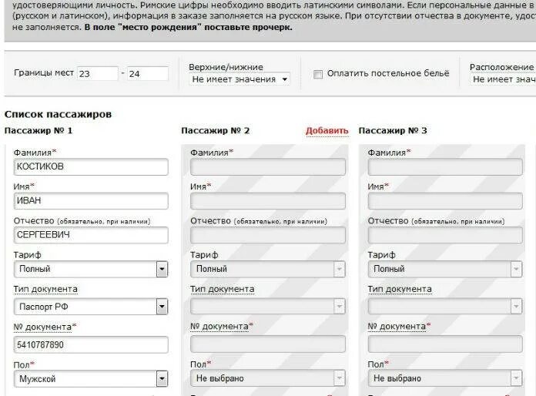Open passenger 3 'Тип документа' dropdown

[x=445, y=306]
